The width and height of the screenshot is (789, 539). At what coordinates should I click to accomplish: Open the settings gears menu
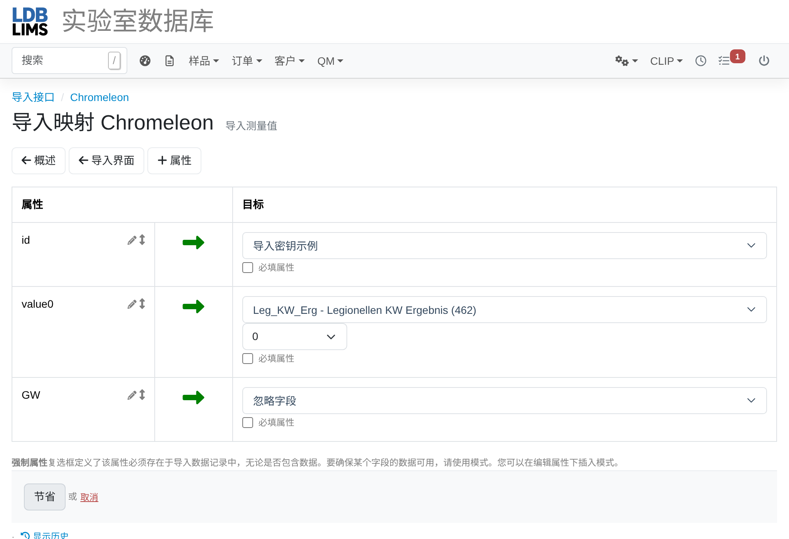[626, 61]
